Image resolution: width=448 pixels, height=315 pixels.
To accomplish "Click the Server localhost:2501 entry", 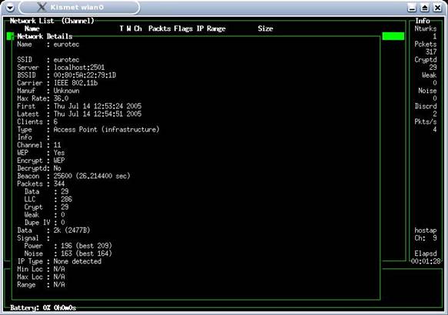I will (x=61, y=68).
